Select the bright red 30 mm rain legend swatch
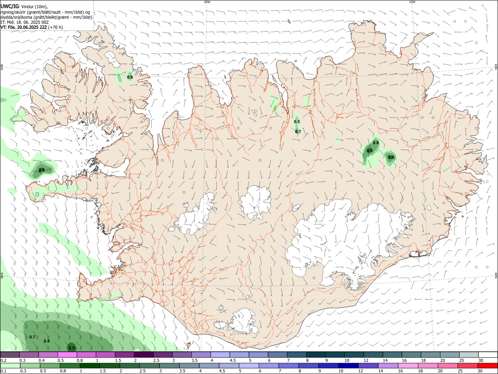Viewport: 498px width, 374px height. pyautogui.click(x=487, y=365)
